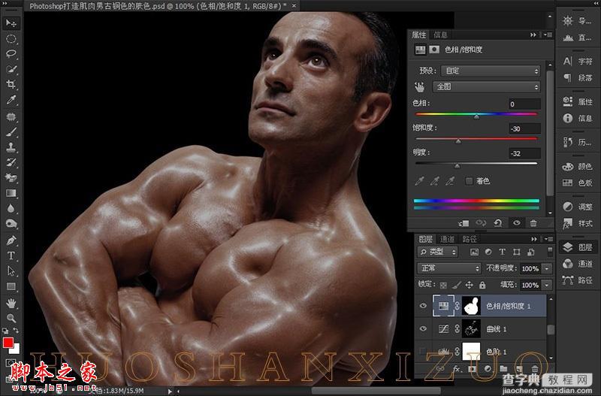Click the targeted adjustment hand icon
The image size is (601, 396).
click(x=419, y=87)
